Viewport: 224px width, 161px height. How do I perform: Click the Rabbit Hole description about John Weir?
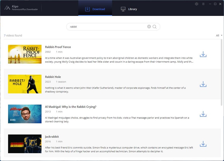point(115,90)
